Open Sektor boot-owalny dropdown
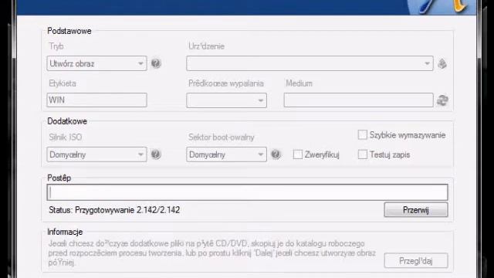The image size is (494, 278). (226, 154)
